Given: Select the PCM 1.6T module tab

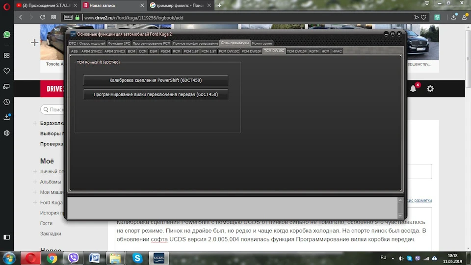Looking at the screenshot, I should click(x=191, y=51).
